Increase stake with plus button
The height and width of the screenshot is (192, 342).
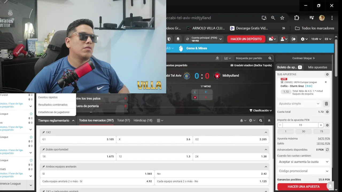(x=321, y=125)
